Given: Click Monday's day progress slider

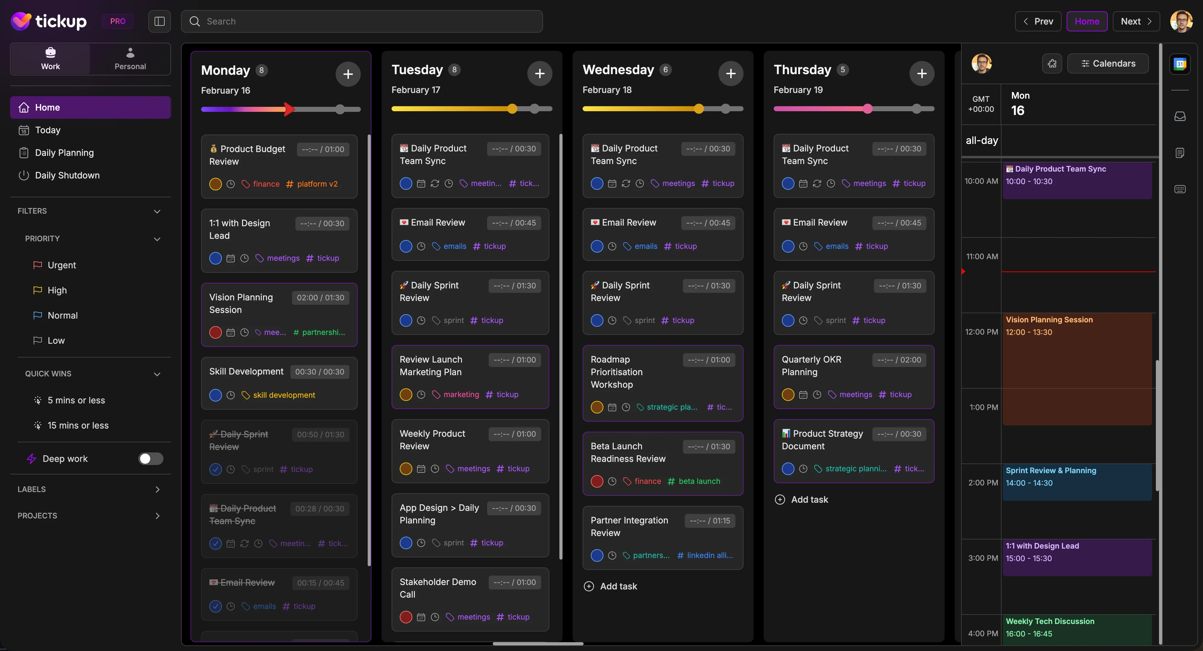Looking at the screenshot, I should click(280, 109).
